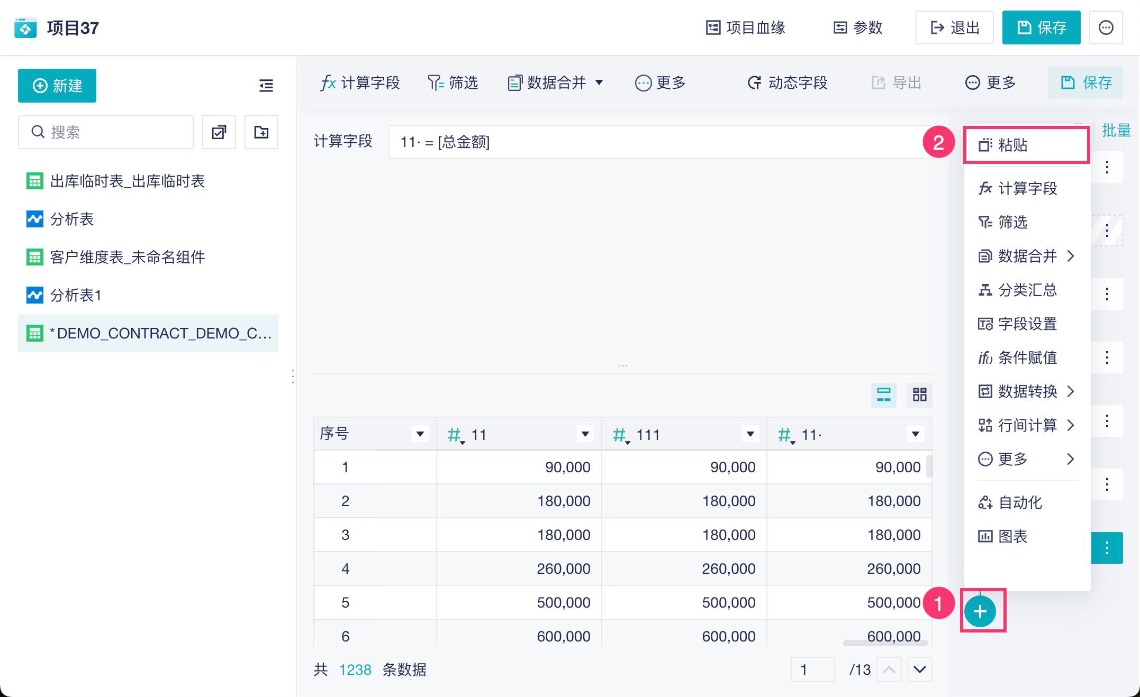Click the 退出 exit button

coord(954,27)
